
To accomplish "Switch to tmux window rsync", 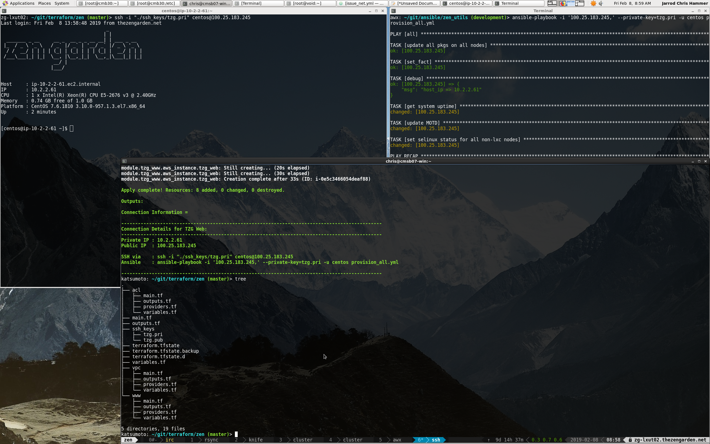I will (x=211, y=440).
